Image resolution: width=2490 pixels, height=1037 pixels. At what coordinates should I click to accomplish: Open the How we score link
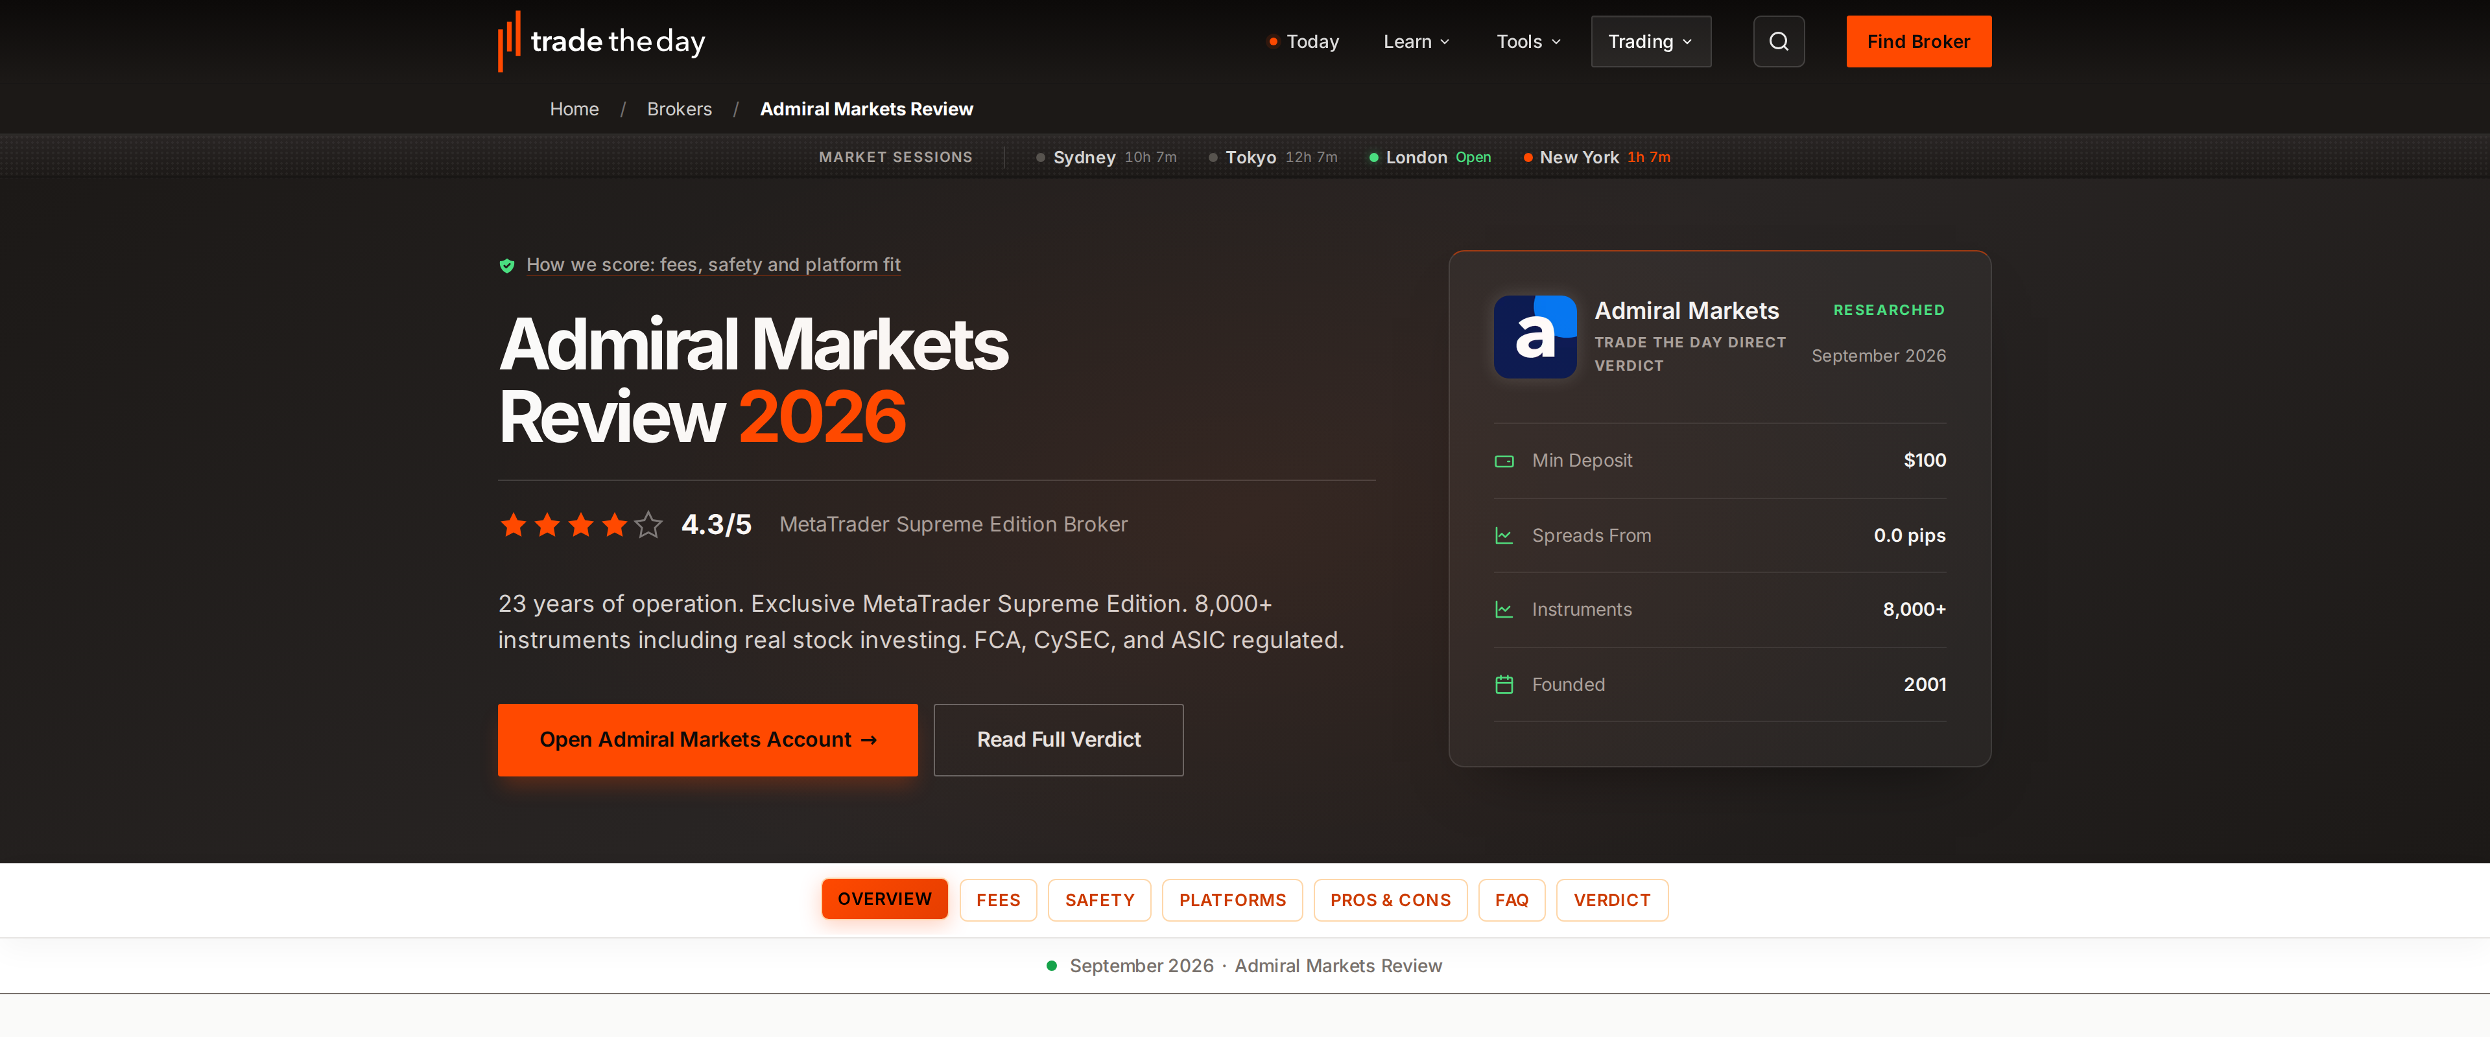pyautogui.click(x=713, y=265)
